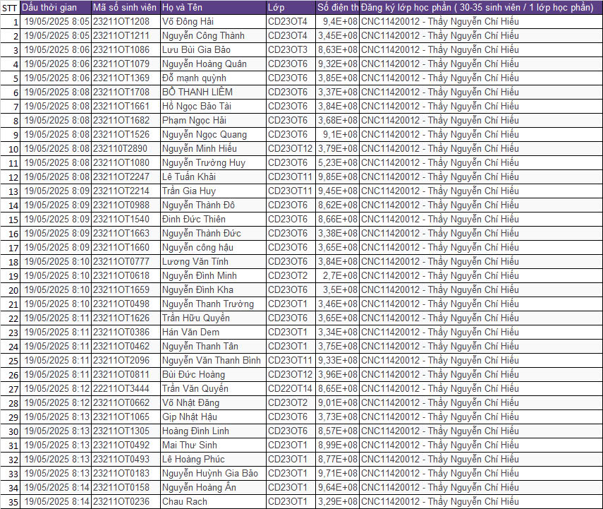Click the name cell 'Lê Hoàng Phúc'
Image resolution: width=603 pixels, height=509 pixels.
213,460
